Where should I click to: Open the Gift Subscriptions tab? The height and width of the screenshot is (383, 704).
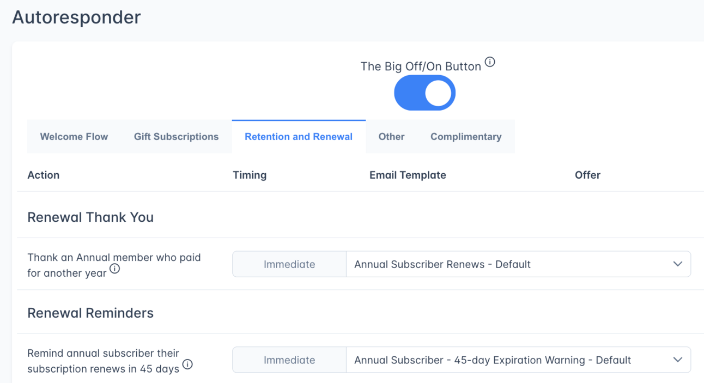click(177, 137)
